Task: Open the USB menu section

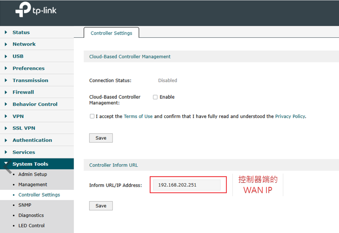Action: click(18, 56)
